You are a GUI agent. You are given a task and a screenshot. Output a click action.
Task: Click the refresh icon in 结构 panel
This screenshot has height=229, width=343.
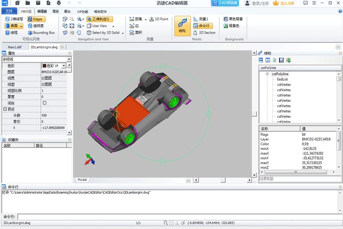pyautogui.click(x=274, y=60)
